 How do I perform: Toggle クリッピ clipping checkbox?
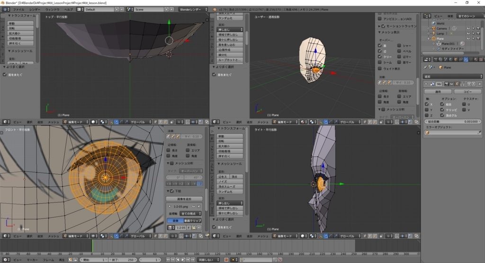point(442,110)
